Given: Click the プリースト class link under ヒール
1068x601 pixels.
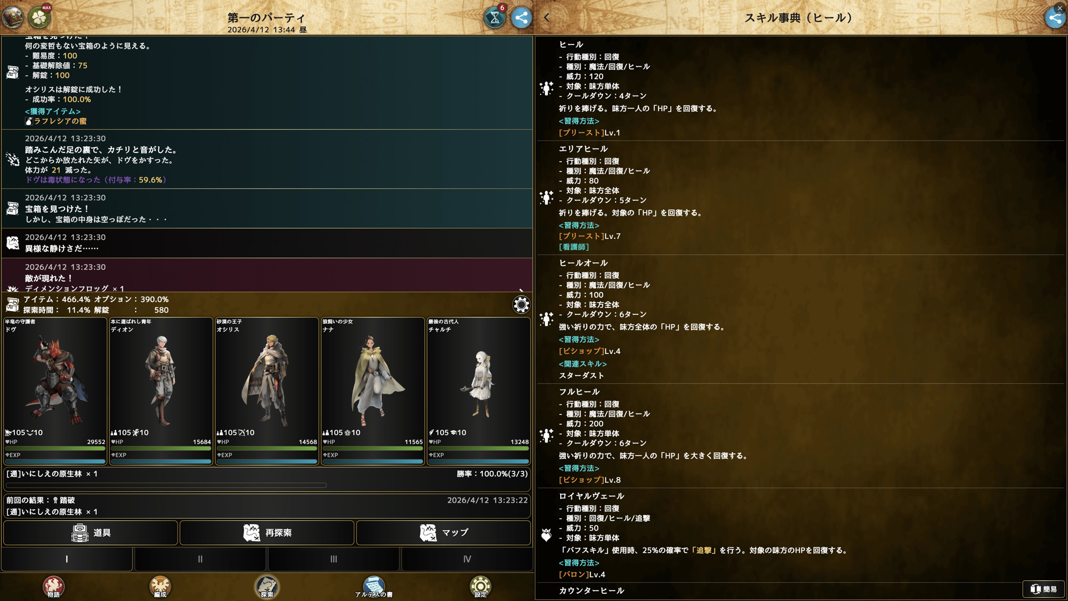Looking at the screenshot, I should click(581, 132).
